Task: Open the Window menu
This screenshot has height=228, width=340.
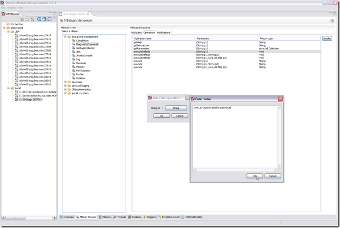Action: 12,8
